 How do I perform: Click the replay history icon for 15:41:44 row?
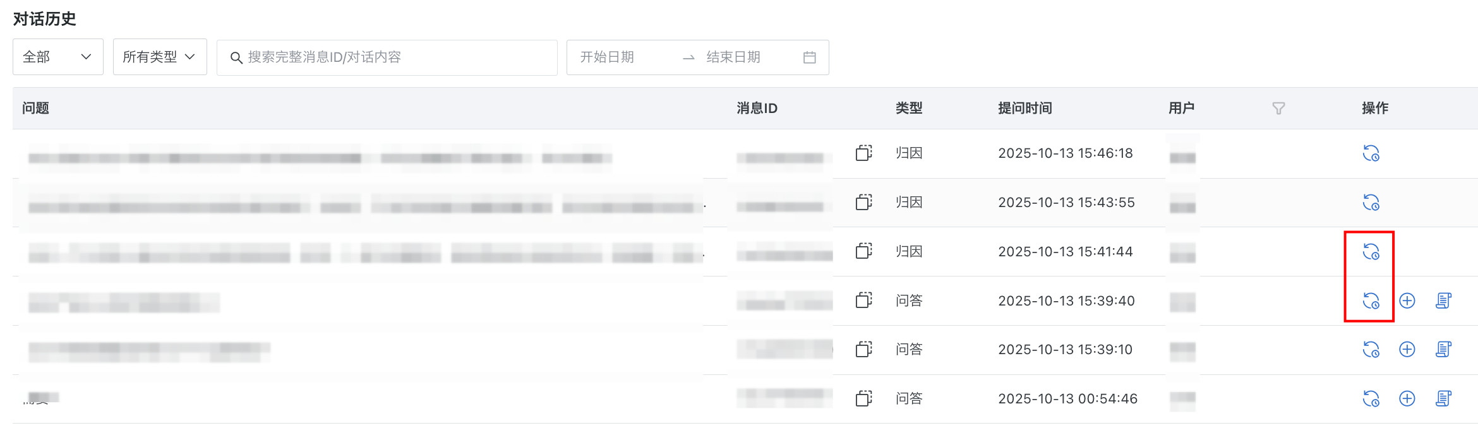[1371, 252]
